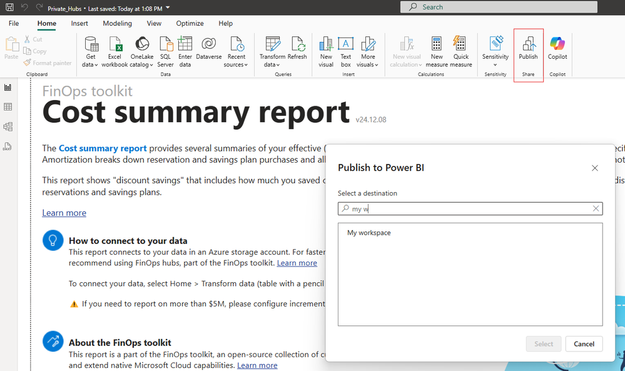Image resolution: width=625 pixels, height=371 pixels.
Task: Open Copilot from the ribbon
Action: click(x=557, y=48)
